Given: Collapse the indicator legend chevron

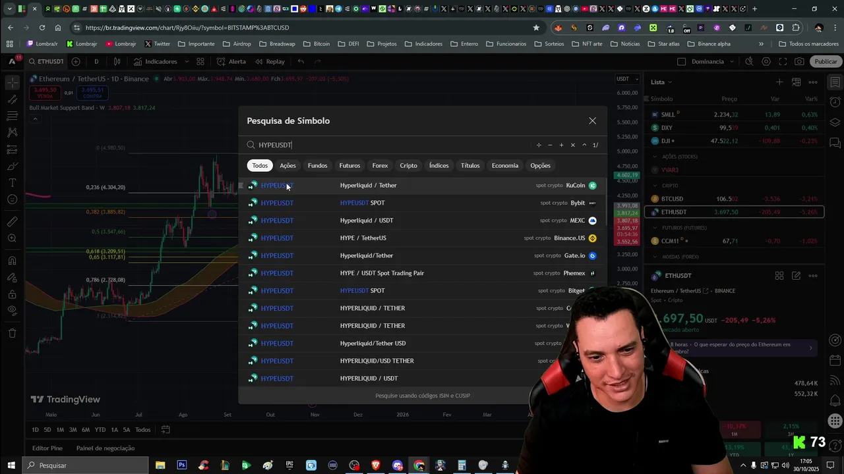Looking at the screenshot, I should (x=35, y=119).
